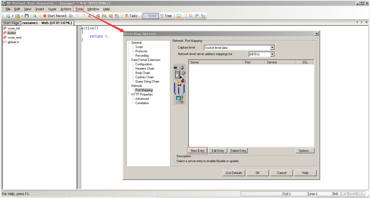Open the Insert menu

pyautogui.click(x=40, y=9)
